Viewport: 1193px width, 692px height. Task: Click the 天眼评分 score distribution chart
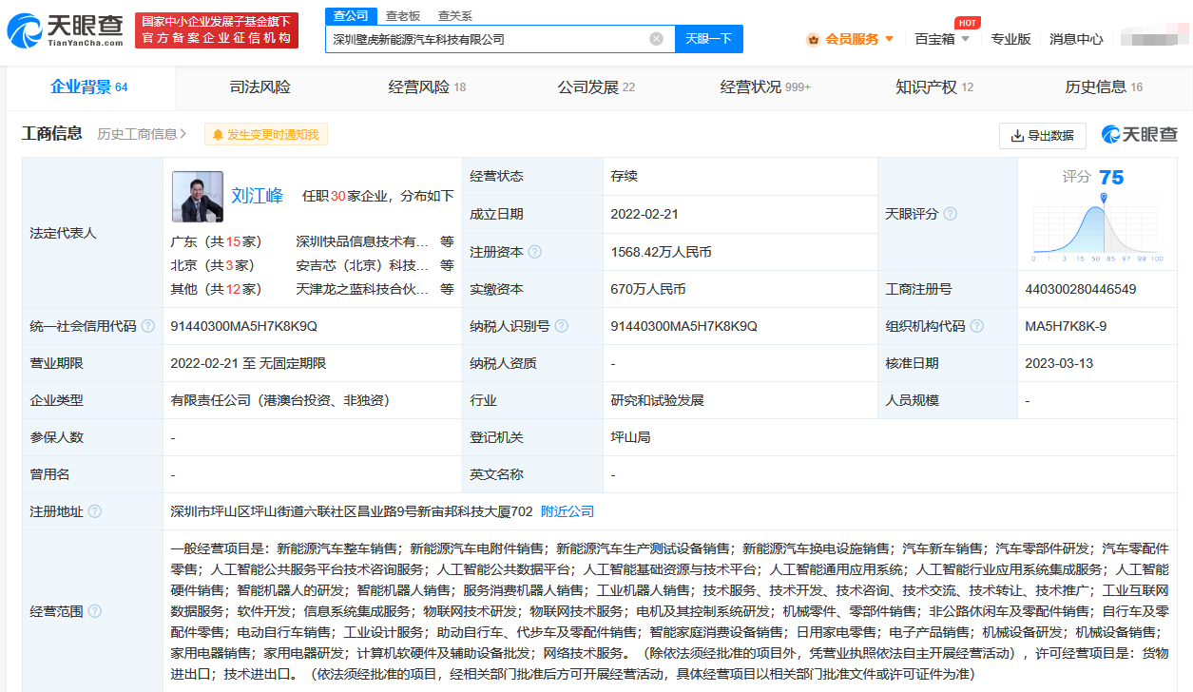coord(1098,227)
